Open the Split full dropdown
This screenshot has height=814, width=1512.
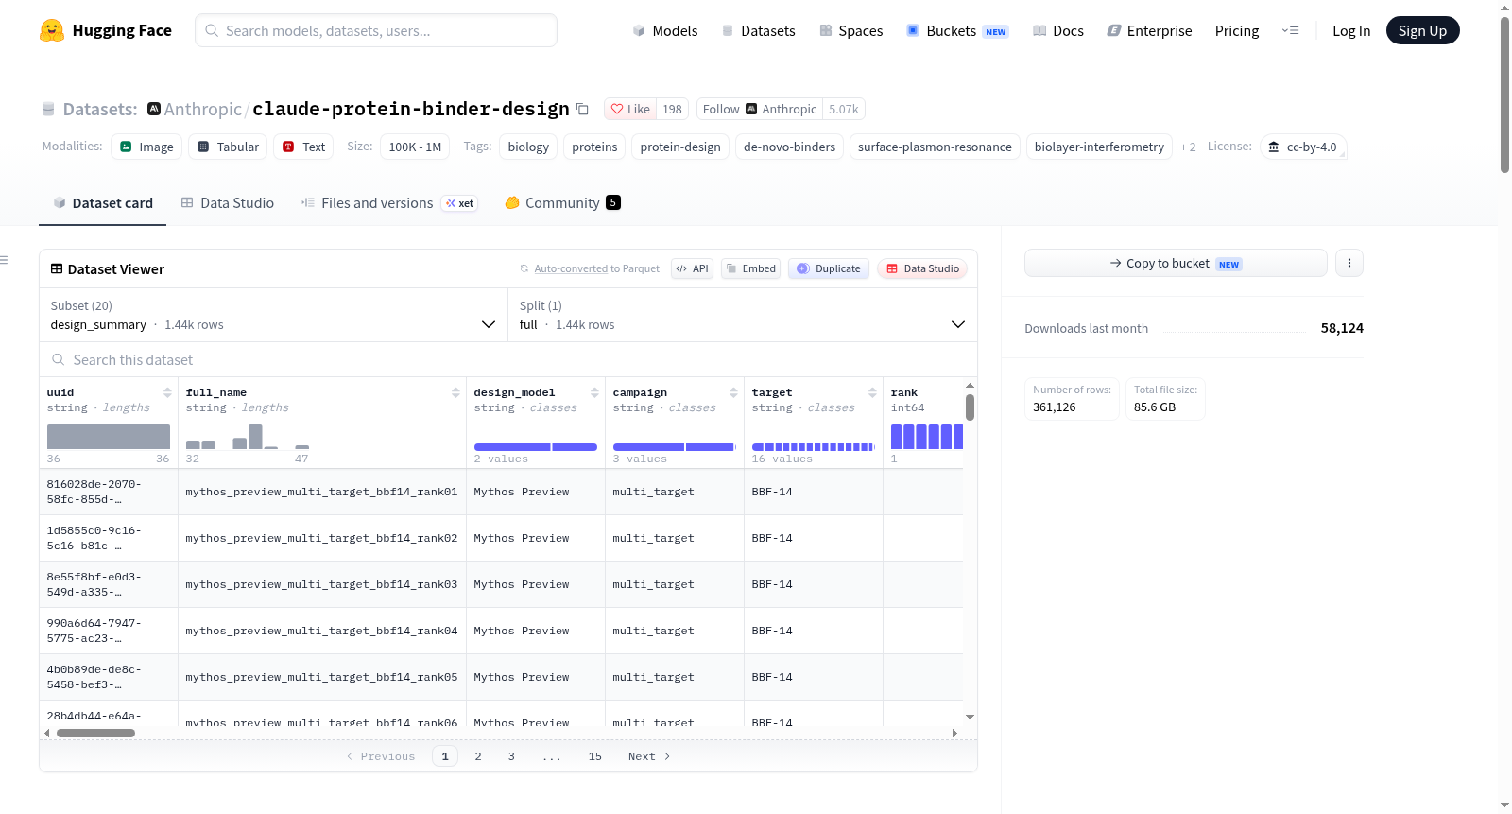coord(743,315)
